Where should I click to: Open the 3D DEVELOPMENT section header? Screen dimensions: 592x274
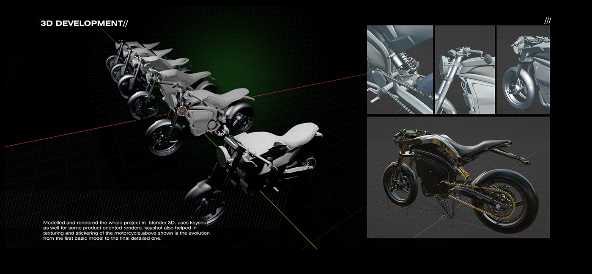pos(85,23)
